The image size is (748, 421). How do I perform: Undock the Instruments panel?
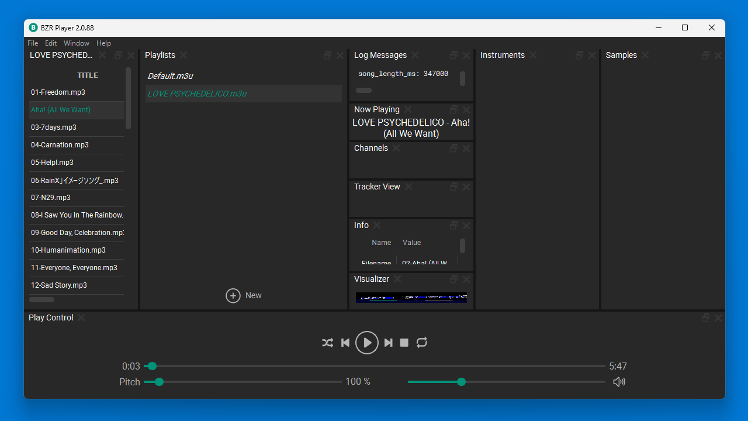(x=579, y=55)
